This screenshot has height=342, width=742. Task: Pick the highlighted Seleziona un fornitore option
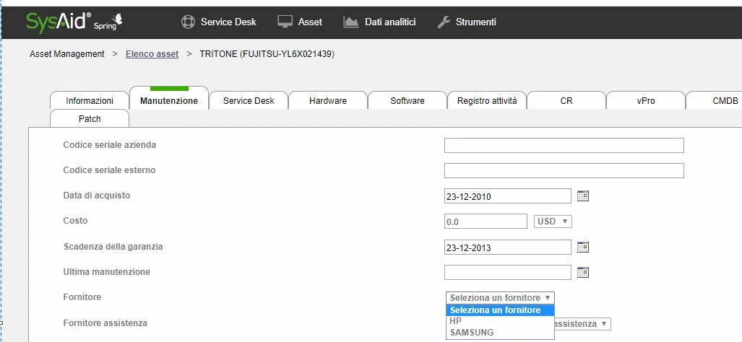(500, 310)
